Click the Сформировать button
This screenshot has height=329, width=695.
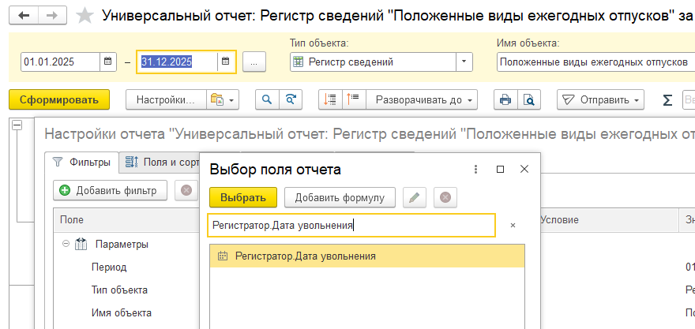pos(59,99)
